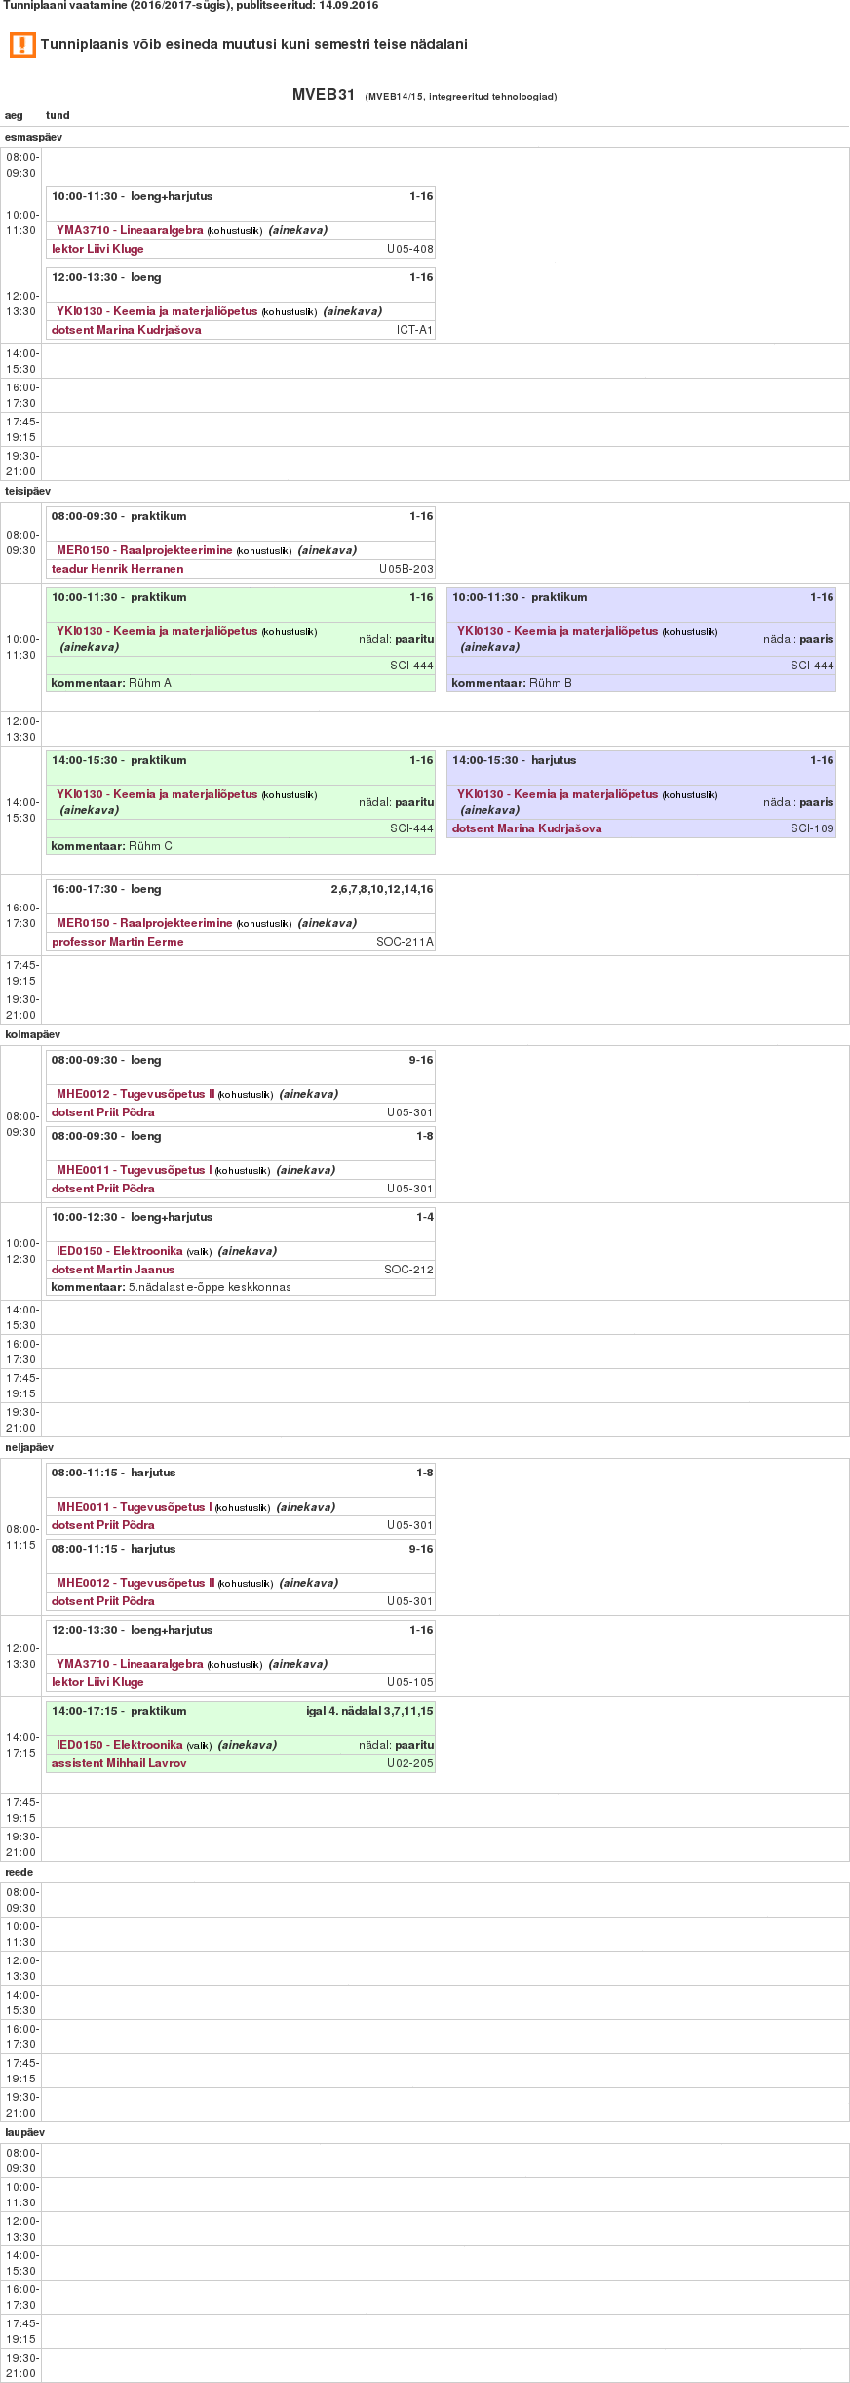The image size is (850, 2383).
Task: Open IED0150 Elektroonika in the SOC-212 entry
Action: (119, 1251)
